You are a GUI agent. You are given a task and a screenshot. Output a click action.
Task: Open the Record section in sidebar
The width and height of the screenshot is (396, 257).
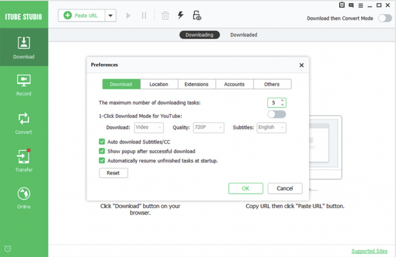coord(24,85)
